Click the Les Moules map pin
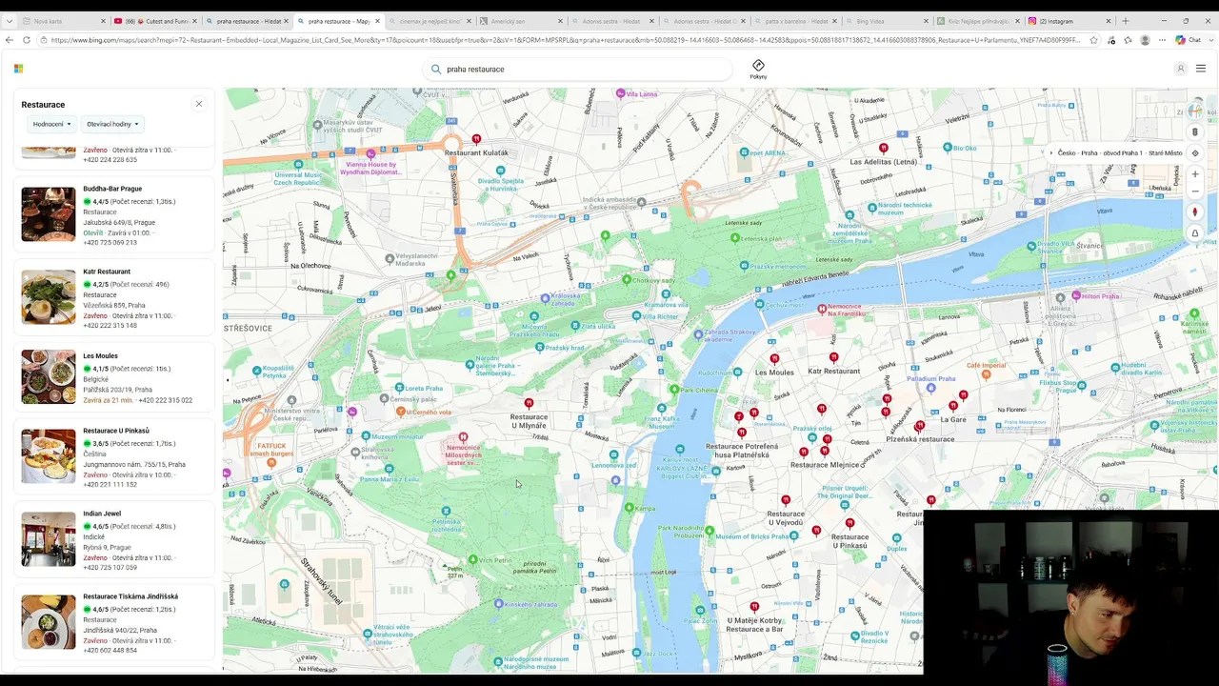This screenshot has height=686, width=1219. click(774, 359)
